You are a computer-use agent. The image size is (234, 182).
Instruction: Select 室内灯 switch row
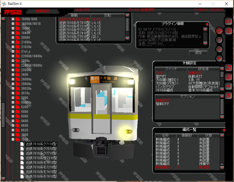(x=187, y=76)
